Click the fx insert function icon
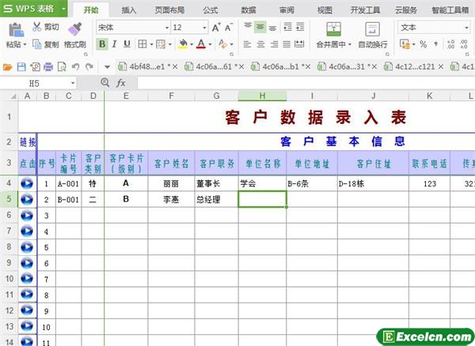Image resolution: width=475 pixels, height=346 pixels. pyautogui.click(x=121, y=82)
